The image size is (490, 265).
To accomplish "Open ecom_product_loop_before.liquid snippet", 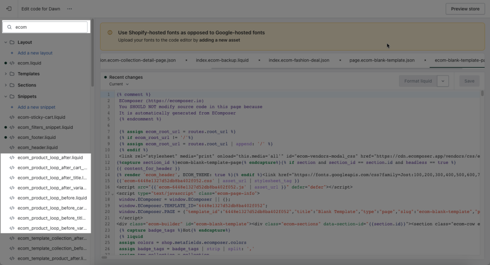I will pos(52,198).
